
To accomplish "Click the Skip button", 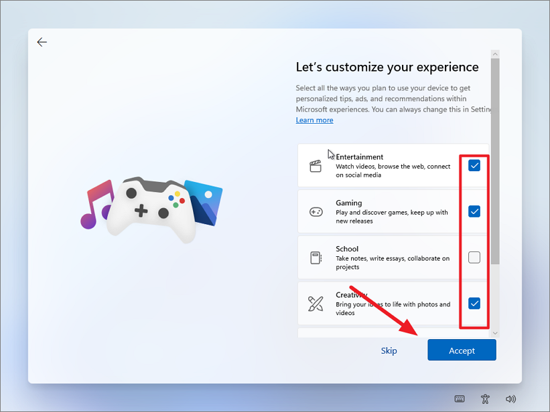I will pos(389,350).
